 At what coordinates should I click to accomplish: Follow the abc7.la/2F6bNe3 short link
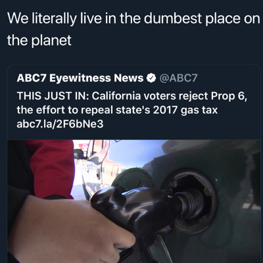click(x=60, y=124)
